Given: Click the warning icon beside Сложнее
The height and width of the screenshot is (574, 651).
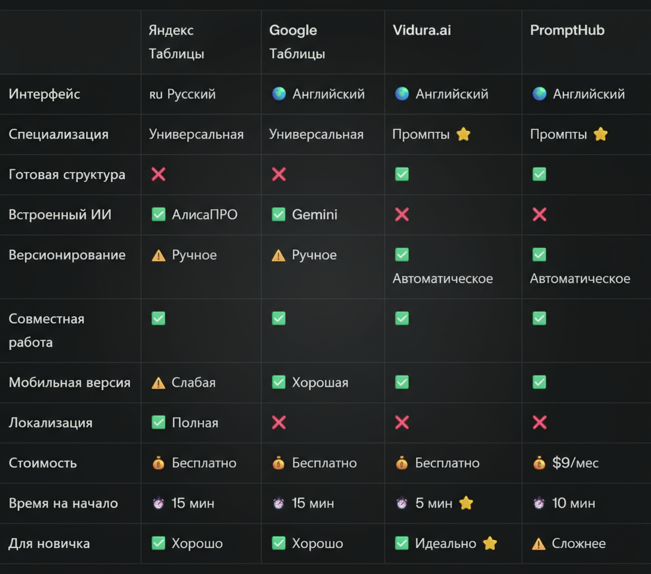Looking at the screenshot, I should pyautogui.click(x=539, y=544).
